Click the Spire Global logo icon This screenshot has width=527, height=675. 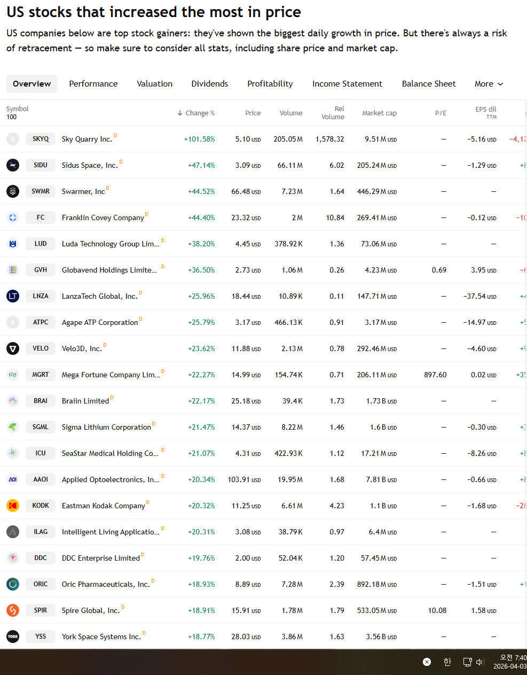pos(13,610)
